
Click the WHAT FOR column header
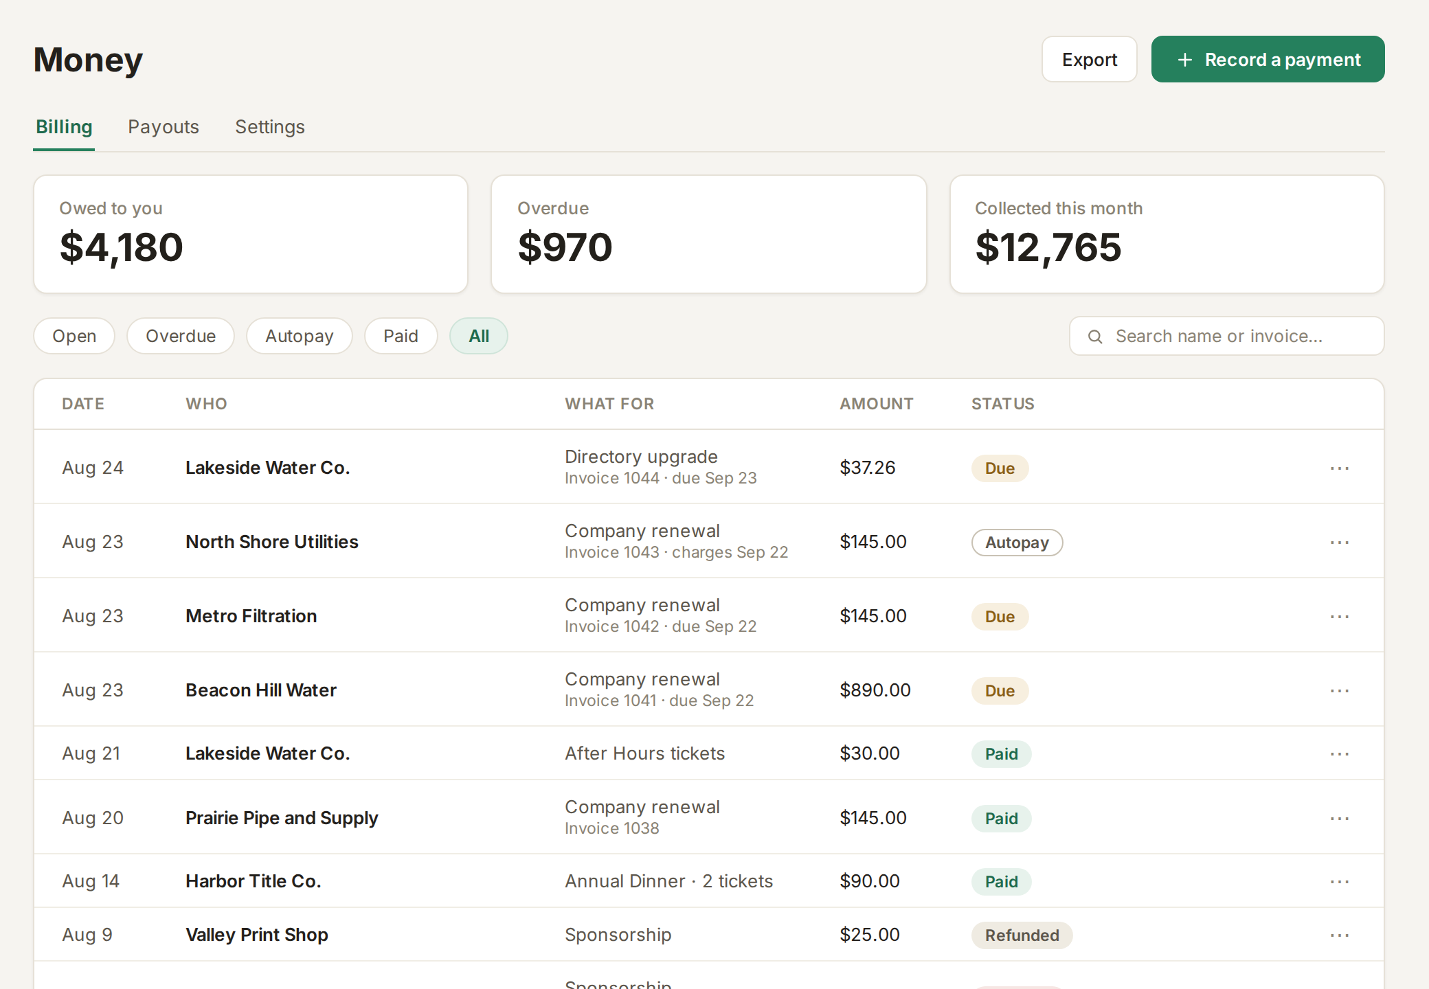(x=609, y=404)
